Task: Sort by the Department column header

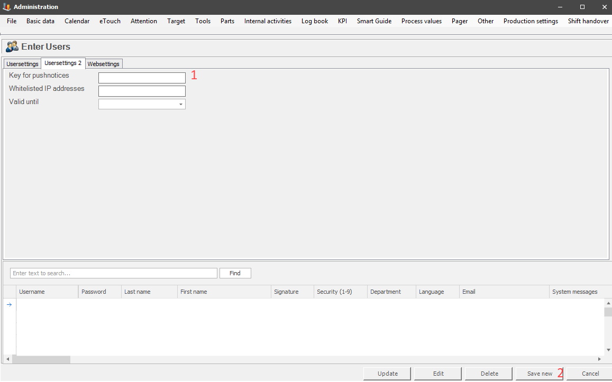Action: pyautogui.click(x=391, y=292)
